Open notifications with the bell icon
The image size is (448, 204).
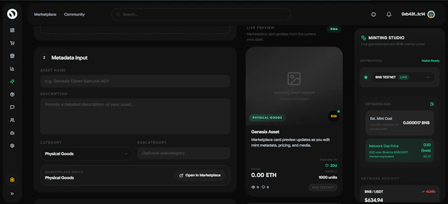tap(389, 15)
